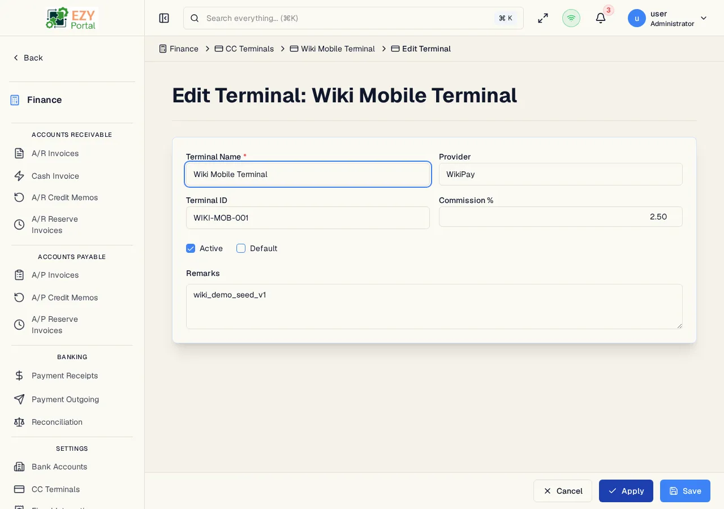This screenshot has width=724, height=509.
Task: Toggle fullscreen with expand arrows icon
Action: click(x=543, y=18)
